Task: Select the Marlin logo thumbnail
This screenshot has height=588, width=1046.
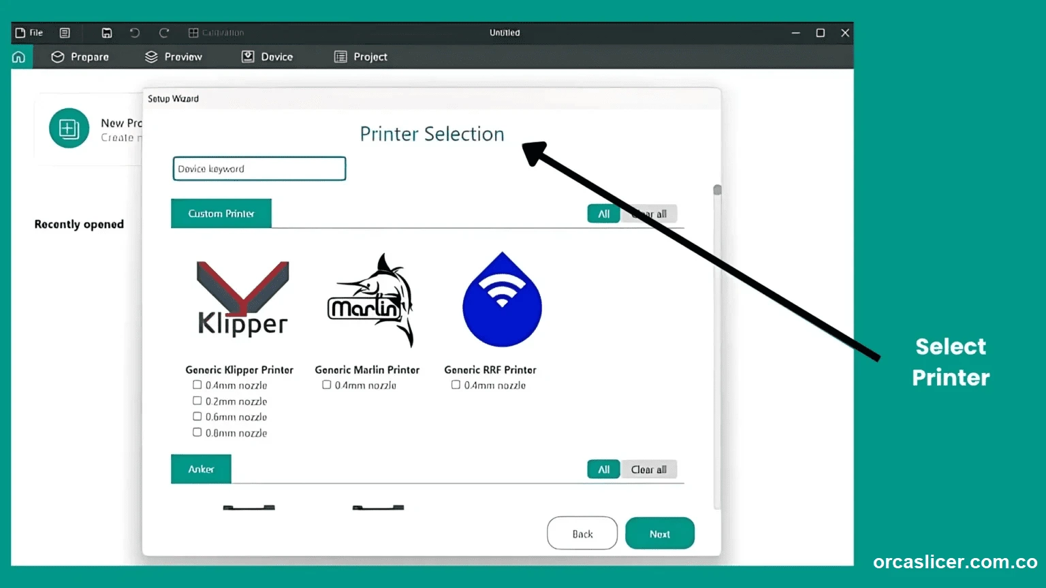Action: [370, 301]
